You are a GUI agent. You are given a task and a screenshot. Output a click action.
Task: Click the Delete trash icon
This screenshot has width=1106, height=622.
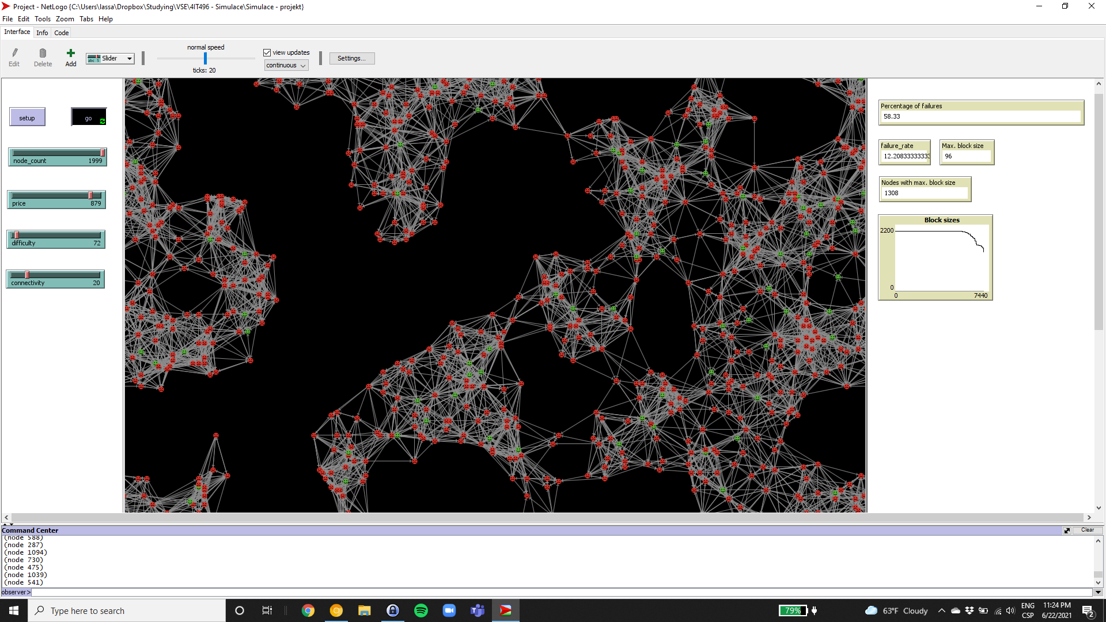(43, 54)
